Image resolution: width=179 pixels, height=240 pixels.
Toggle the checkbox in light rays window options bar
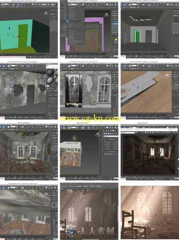(x=69, y=186)
